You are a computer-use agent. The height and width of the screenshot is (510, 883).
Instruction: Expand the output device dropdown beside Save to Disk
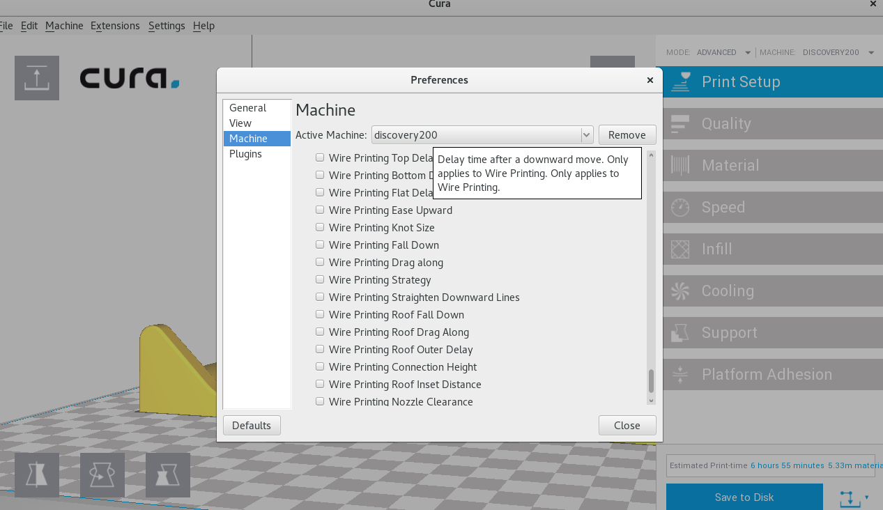(854, 497)
